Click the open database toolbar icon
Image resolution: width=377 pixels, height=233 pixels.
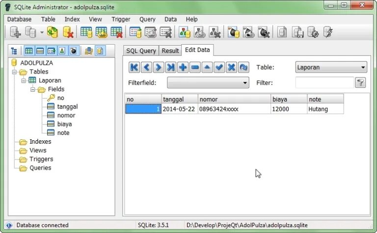click(30, 32)
